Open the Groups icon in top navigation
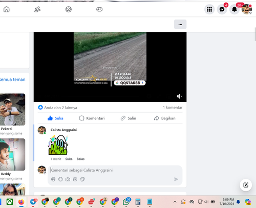Image resolution: width=256 pixels, height=208 pixels. pyautogui.click(x=69, y=9)
